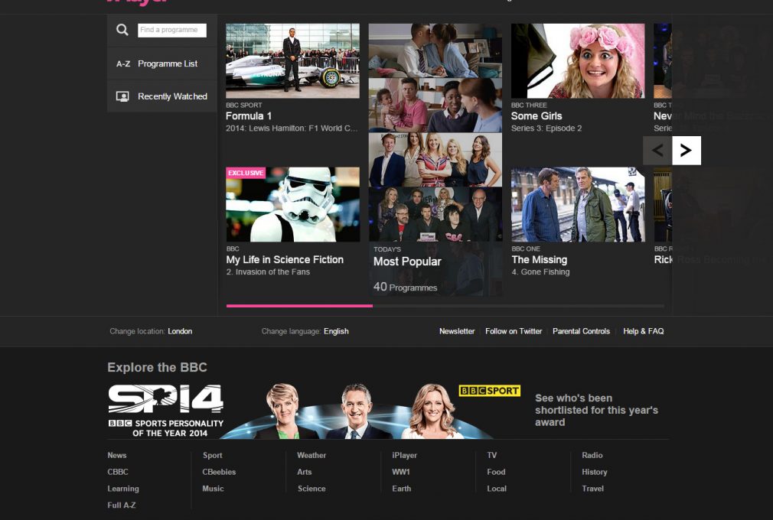Open the Follow on Twitter link
The image size is (773, 520).
coord(514,331)
